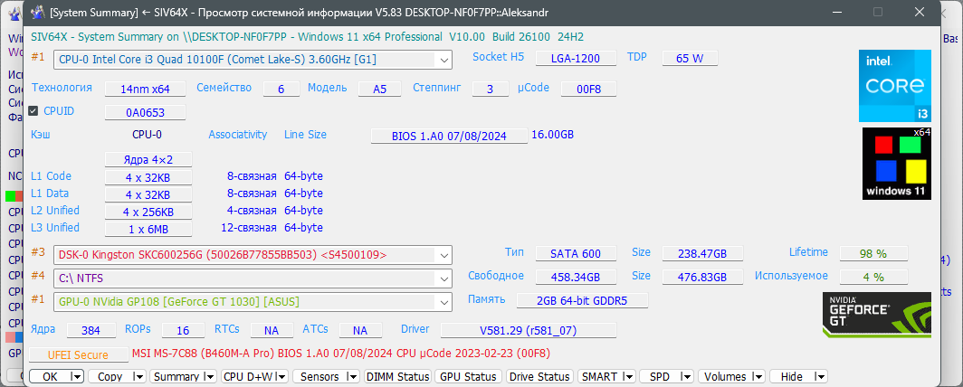Click the 00F8 µCode value box

coord(588,89)
